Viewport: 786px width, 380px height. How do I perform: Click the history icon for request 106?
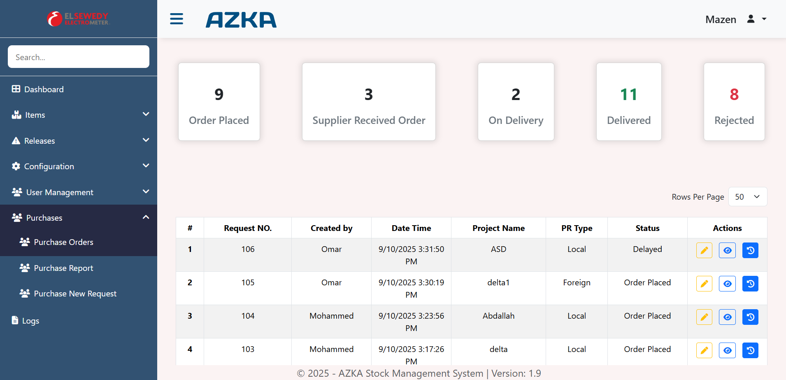[750, 250]
